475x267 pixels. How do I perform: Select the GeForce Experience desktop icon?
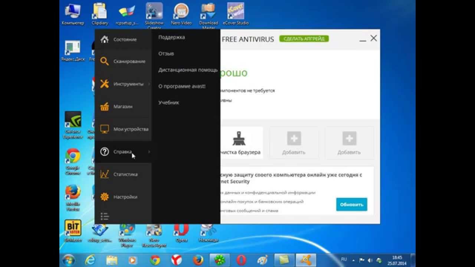pyautogui.click(x=73, y=125)
